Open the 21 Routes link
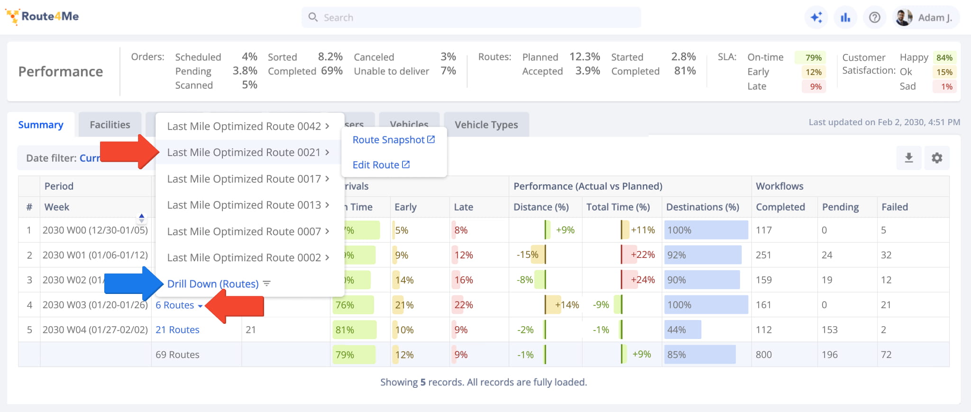Screen dimensions: 971x412 pos(177,330)
